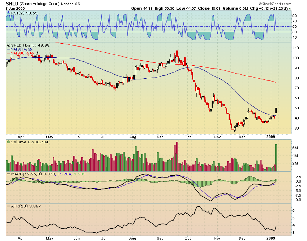Image resolution: width=307 pixels, height=241 pixels.
Task: Click the Nov label under the price panel
Action: point(217,137)
